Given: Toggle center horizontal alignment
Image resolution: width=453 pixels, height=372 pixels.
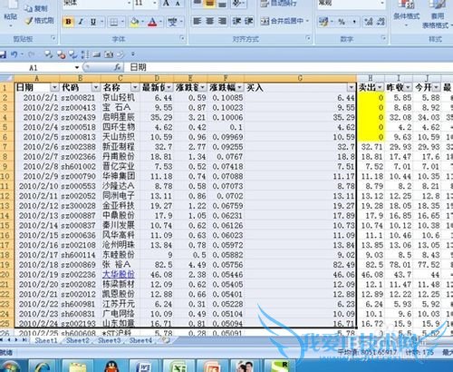Looking at the screenshot, I should click(210, 21).
